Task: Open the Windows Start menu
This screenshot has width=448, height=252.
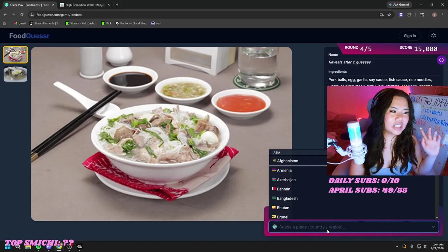Action: [x=7, y=246]
